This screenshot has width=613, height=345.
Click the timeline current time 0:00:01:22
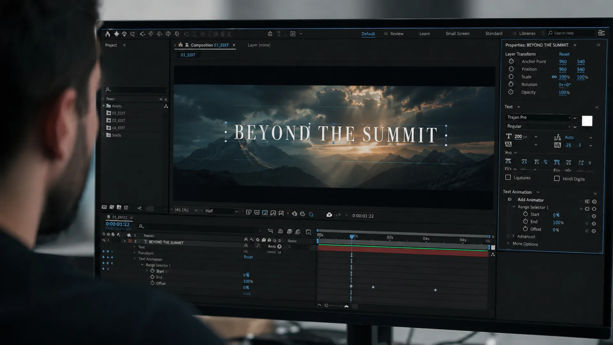pos(117,224)
